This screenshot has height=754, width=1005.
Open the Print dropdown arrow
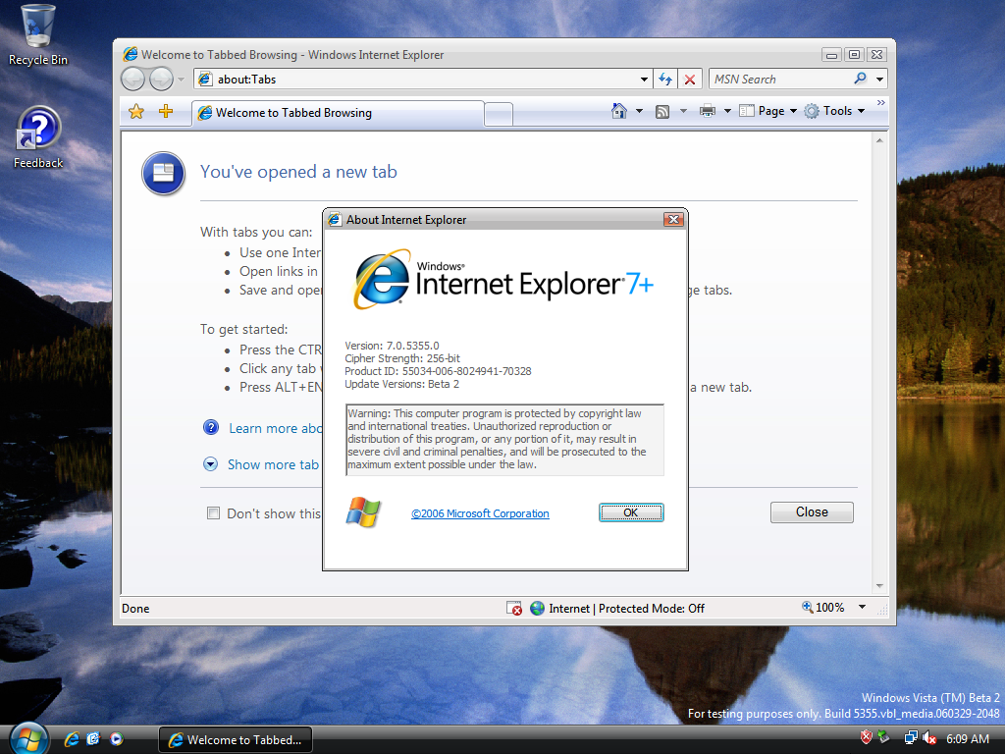727,111
